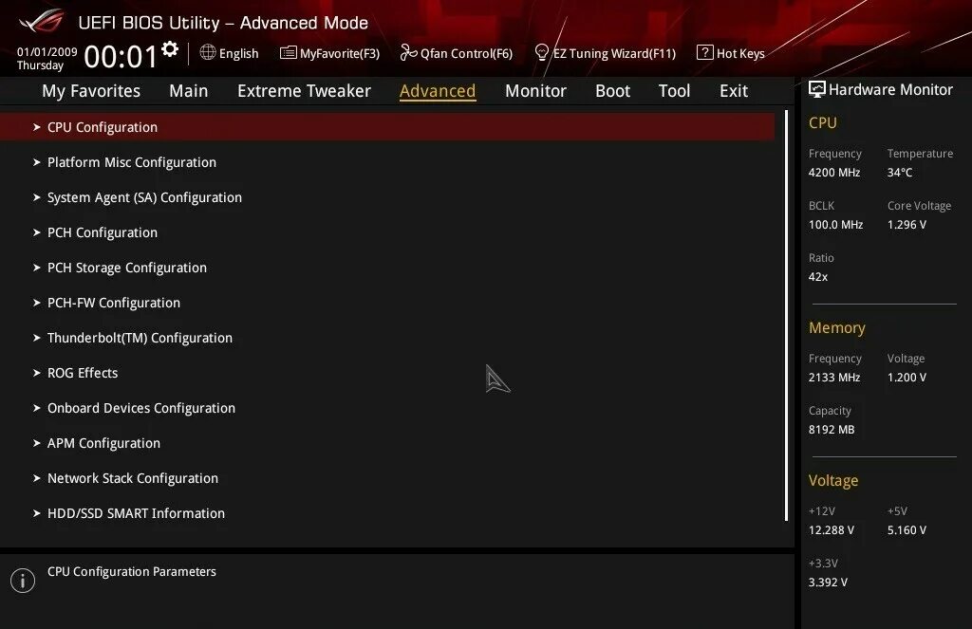Expand arrow beside PCH Configuration
The image size is (972, 629).
click(x=37, y=232)
